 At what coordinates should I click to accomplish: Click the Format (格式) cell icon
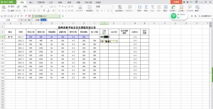click(166, 7)
